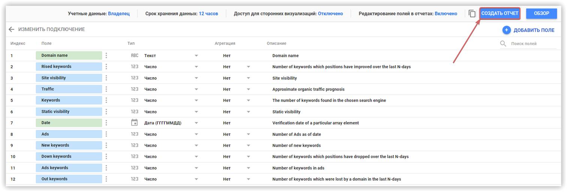Click the calendar type icon in Date row
The image size is (567, 192).
(135, 123)
